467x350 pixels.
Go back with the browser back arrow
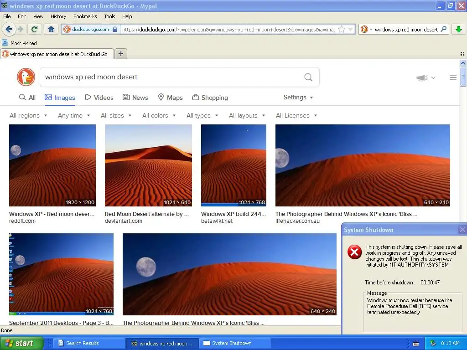pyautogui.click(x=9, y=29)
